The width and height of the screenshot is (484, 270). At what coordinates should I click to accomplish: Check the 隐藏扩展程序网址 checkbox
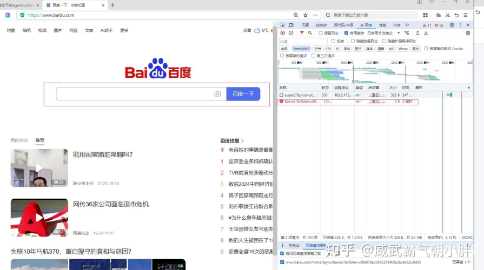(384, 41)
